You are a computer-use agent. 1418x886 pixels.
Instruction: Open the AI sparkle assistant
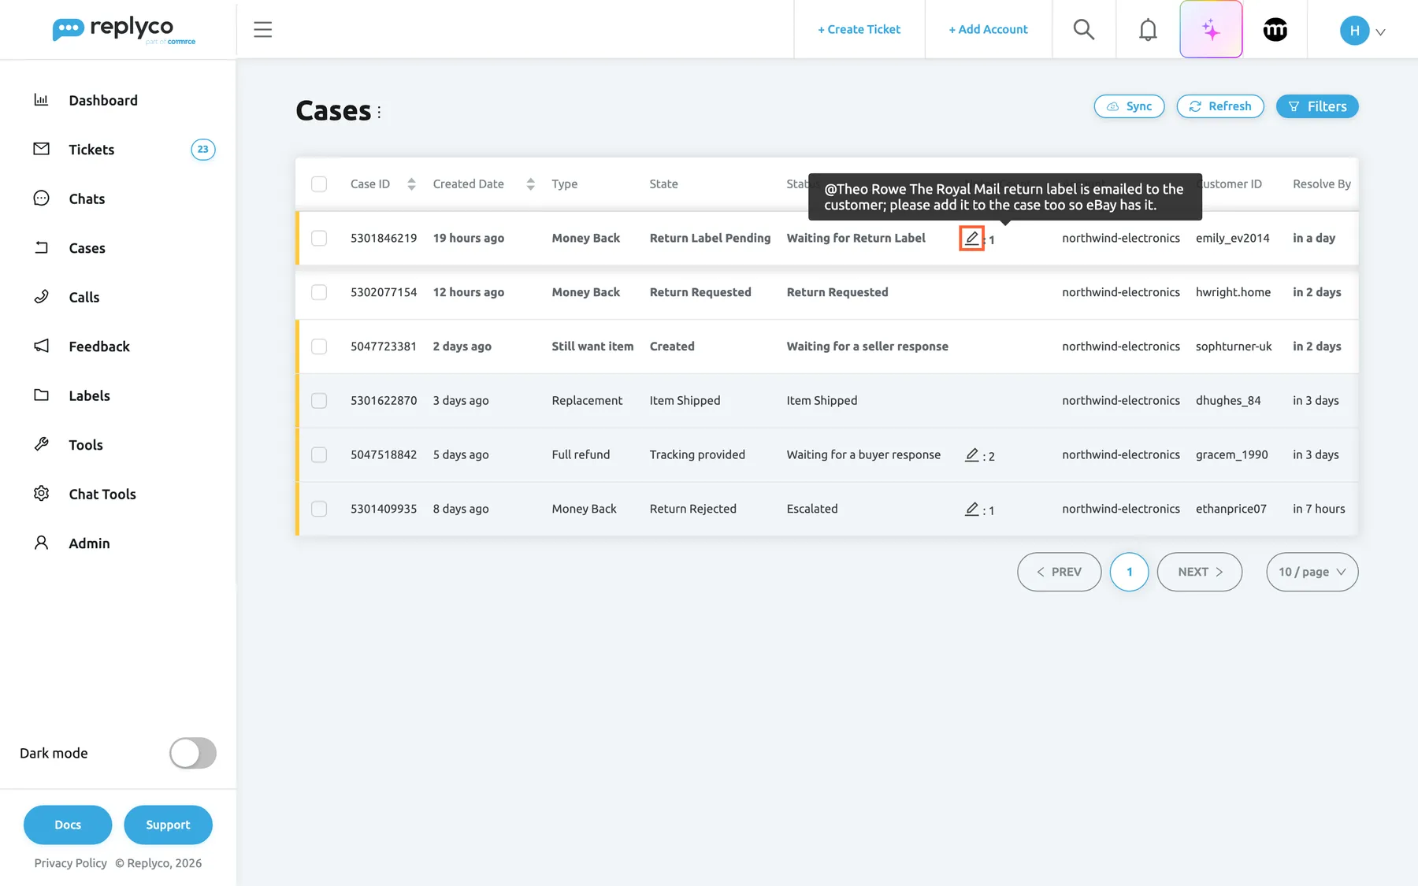pos(1211,30)
